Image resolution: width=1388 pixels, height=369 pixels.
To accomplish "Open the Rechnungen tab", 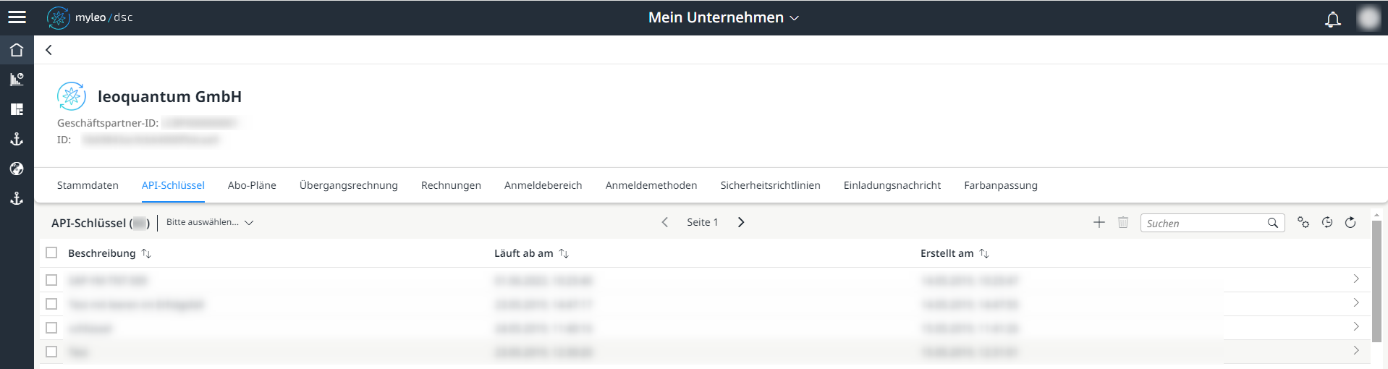I will click(451, 185).
